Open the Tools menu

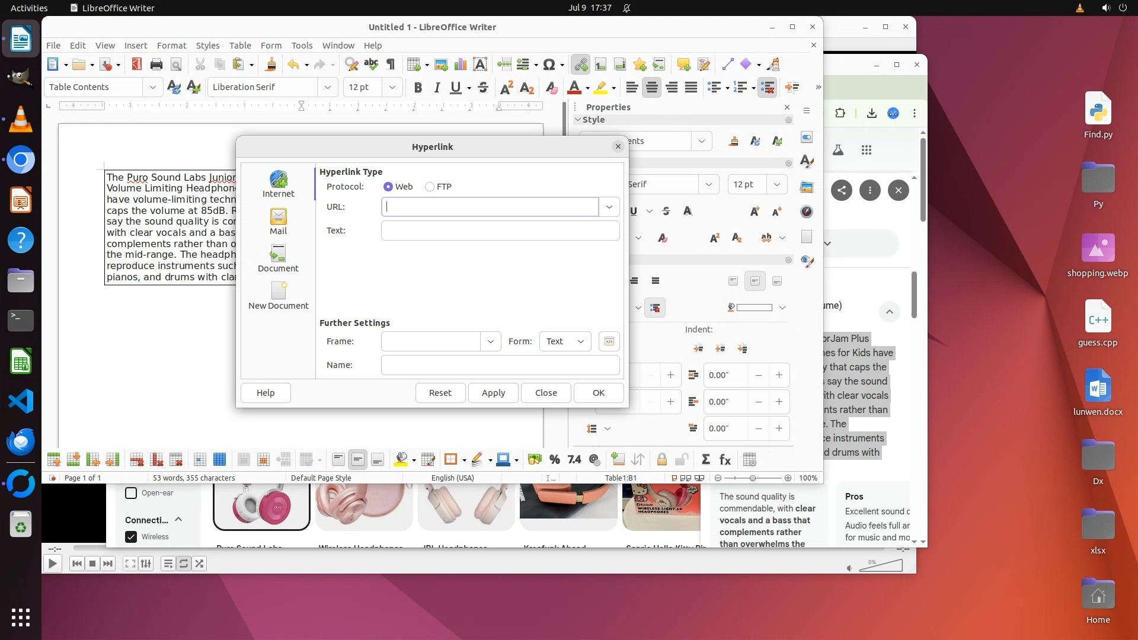pos(301,46)
